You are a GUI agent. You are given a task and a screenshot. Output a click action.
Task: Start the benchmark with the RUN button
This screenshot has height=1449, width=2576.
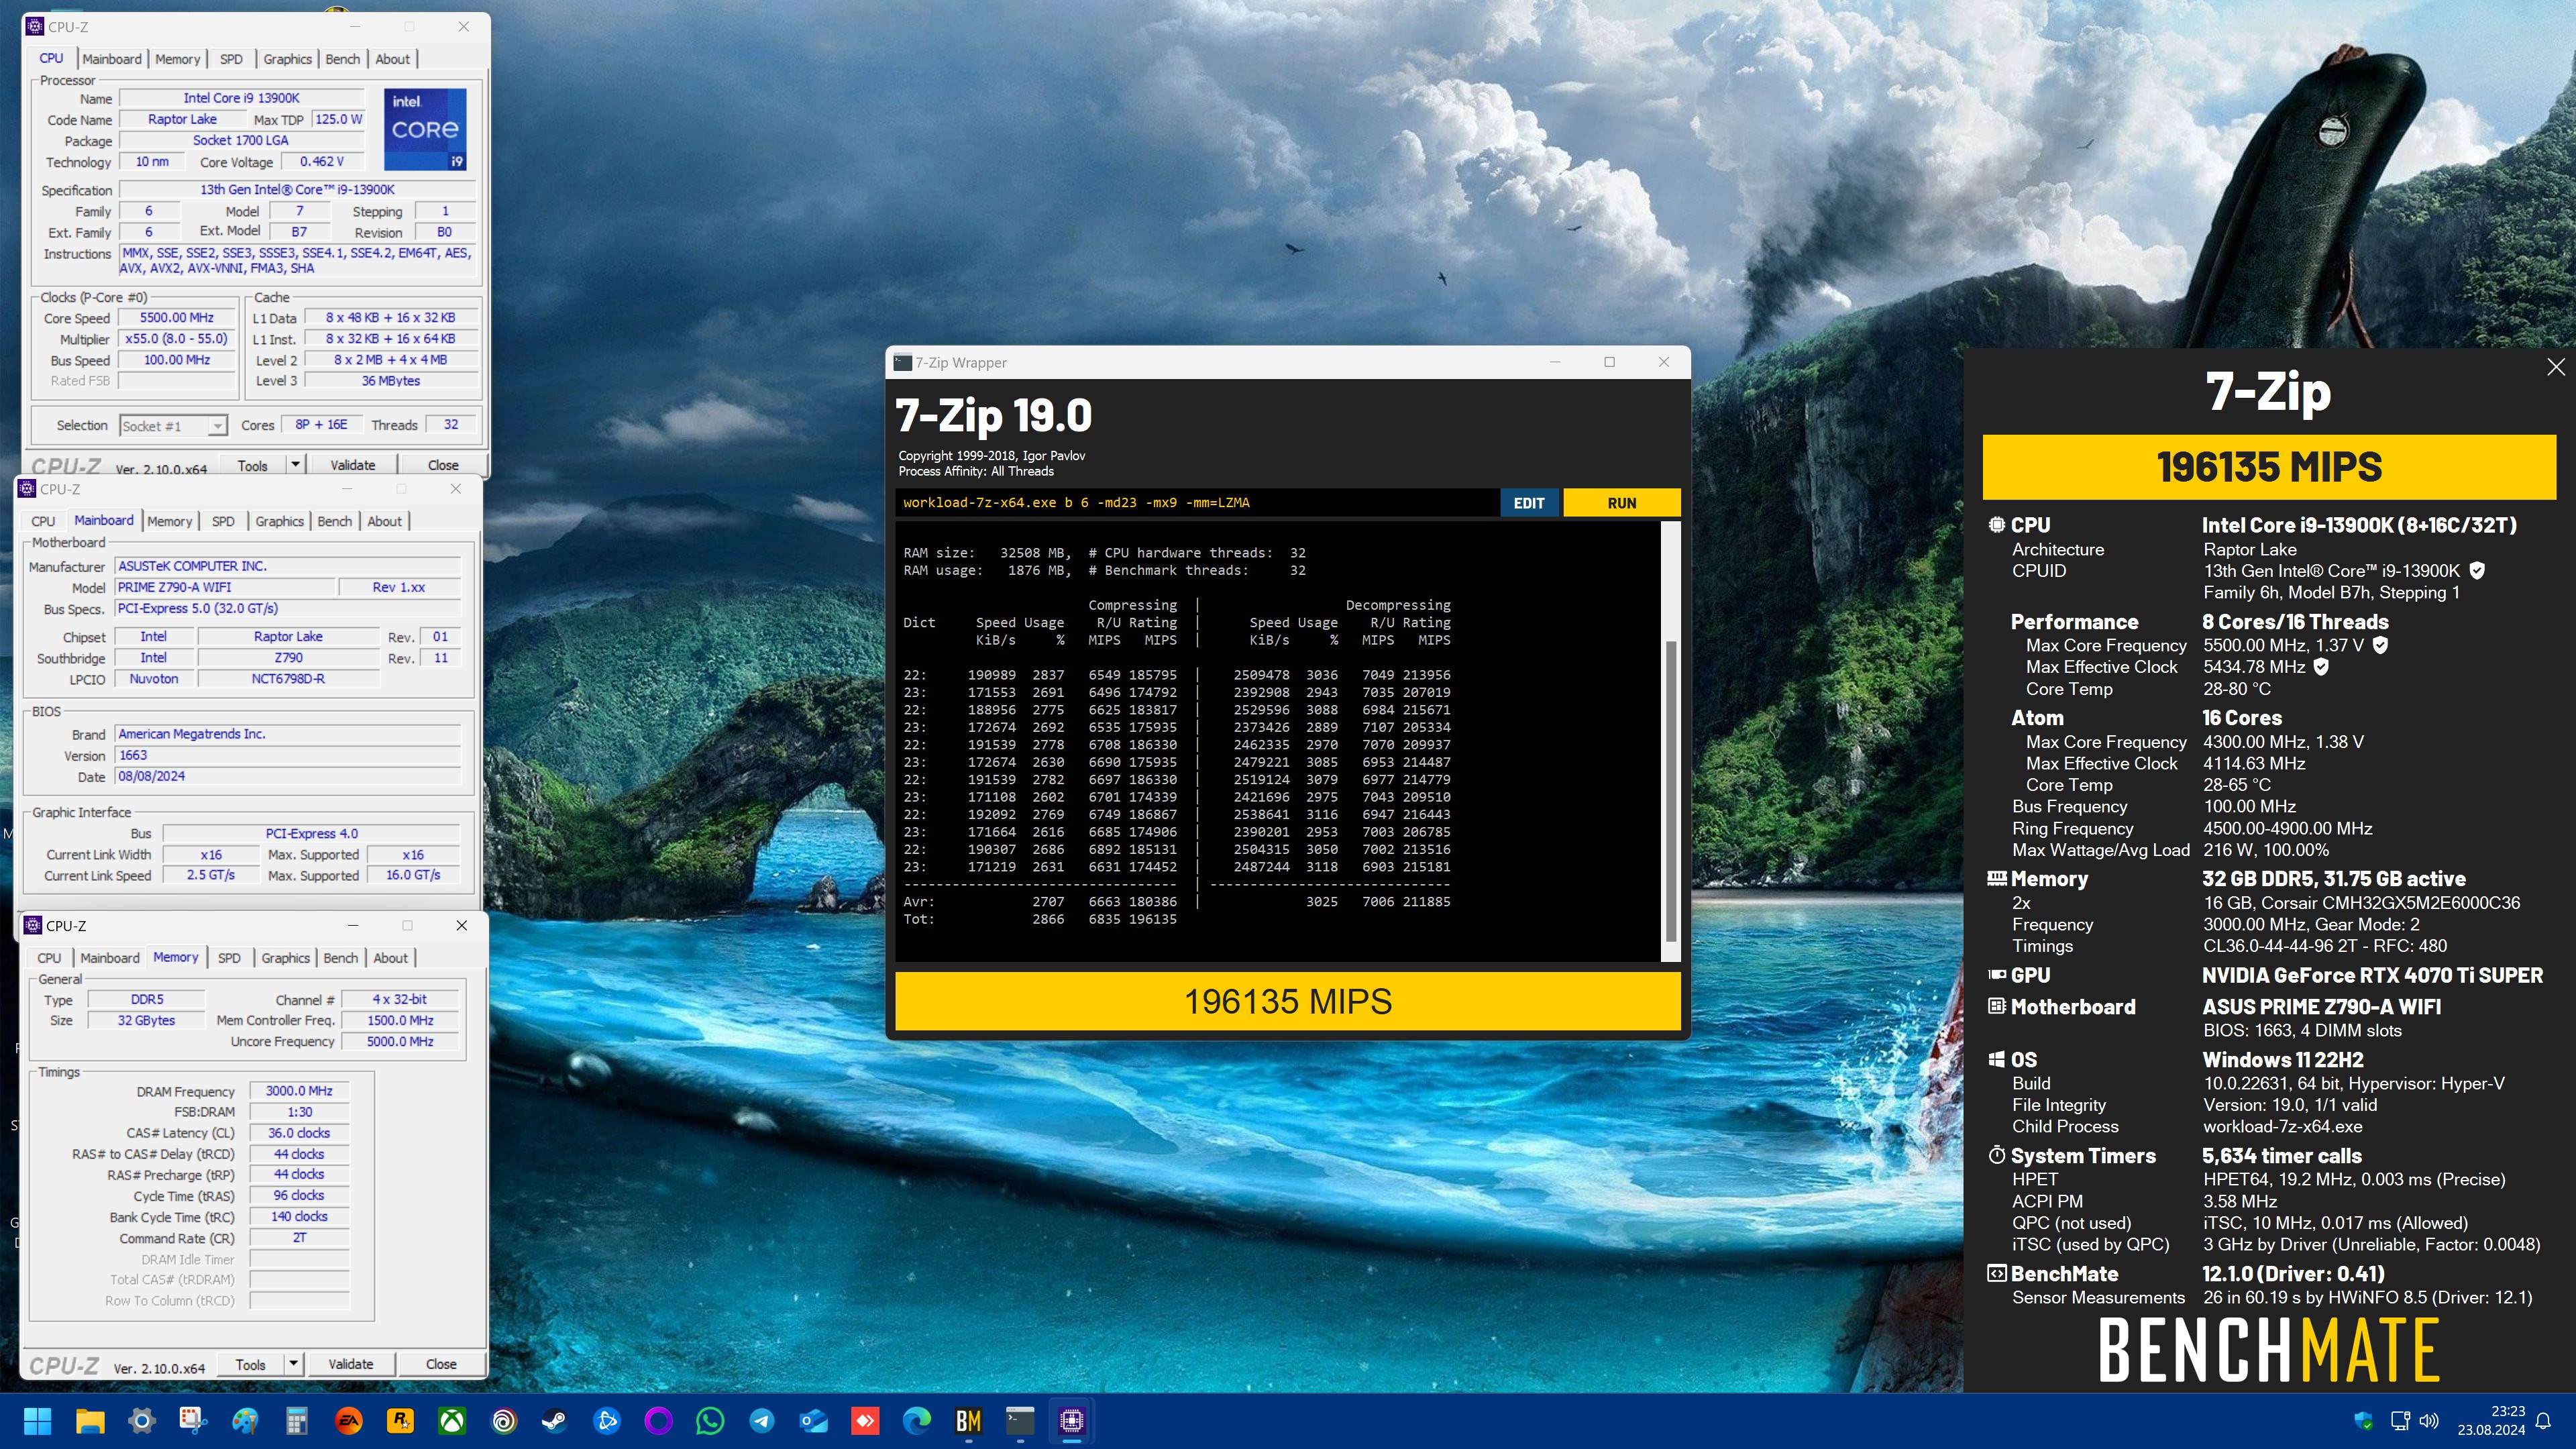click(1622, 503)
